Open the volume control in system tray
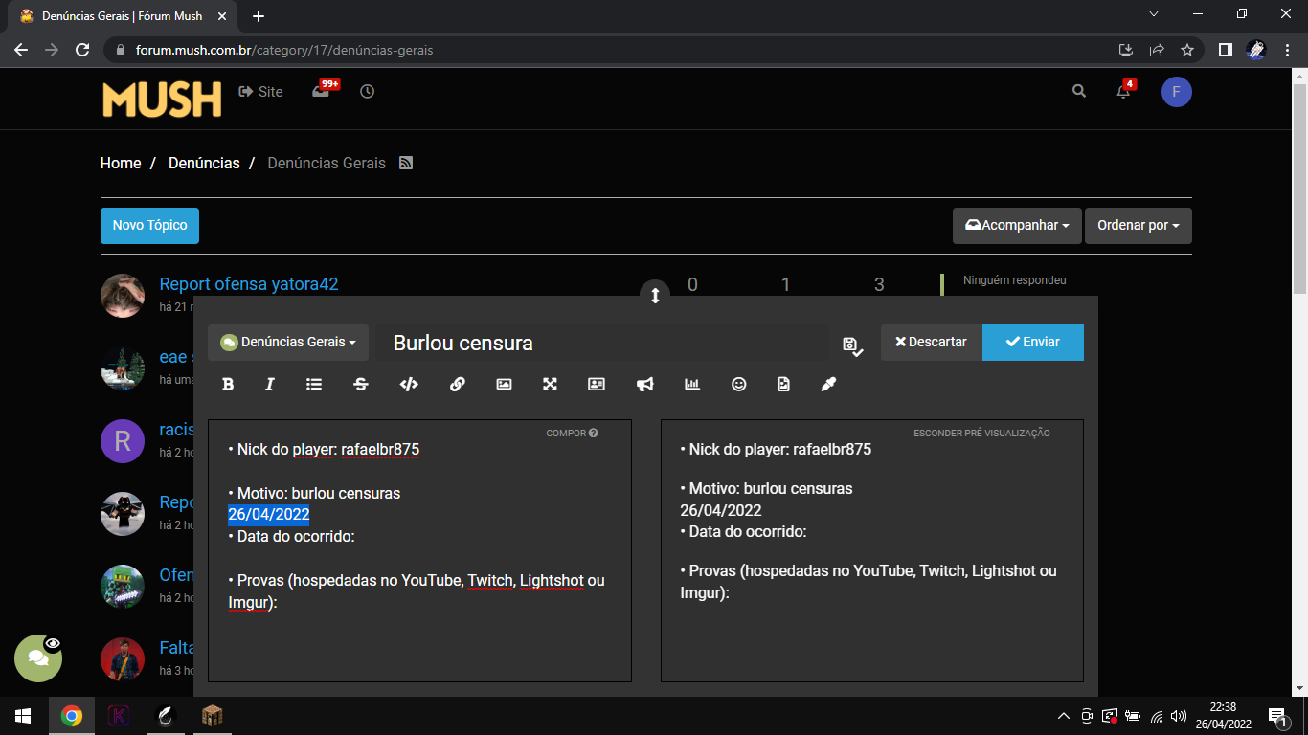The image size is (1308, 735). pos(1179,716)
